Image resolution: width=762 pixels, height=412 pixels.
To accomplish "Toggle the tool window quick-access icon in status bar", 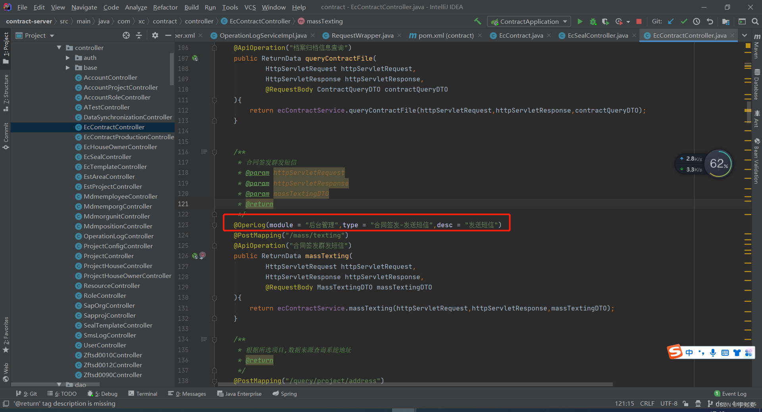I will pyautogui.click(x=6, y=404).
